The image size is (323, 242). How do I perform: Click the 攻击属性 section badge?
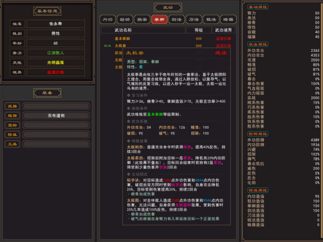tap(257, 45)
